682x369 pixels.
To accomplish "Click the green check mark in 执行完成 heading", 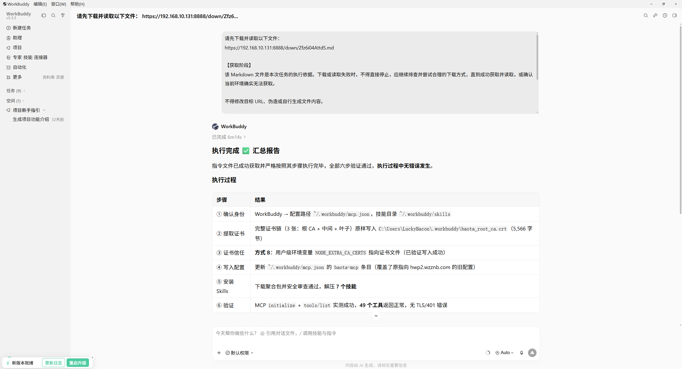I will tap(246, 151).
